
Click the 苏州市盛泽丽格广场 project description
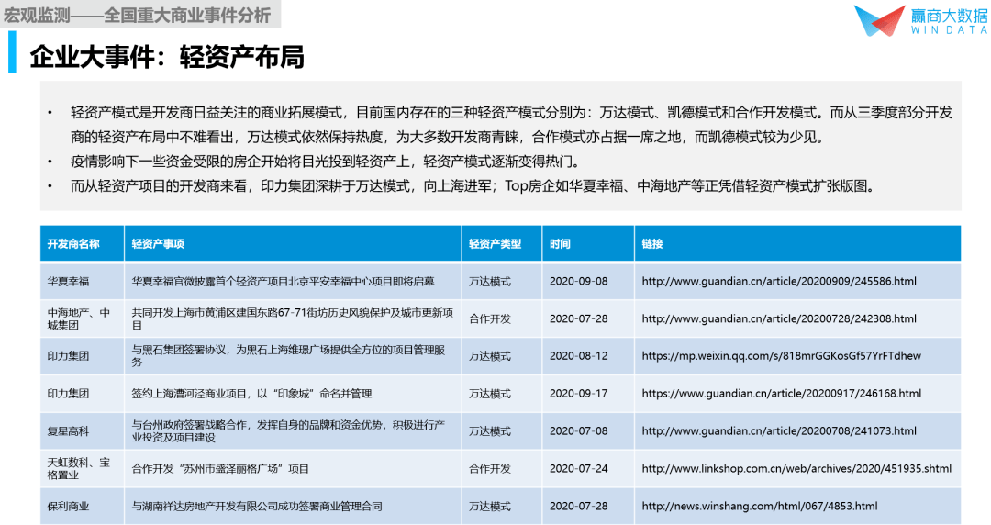[220, 469]
